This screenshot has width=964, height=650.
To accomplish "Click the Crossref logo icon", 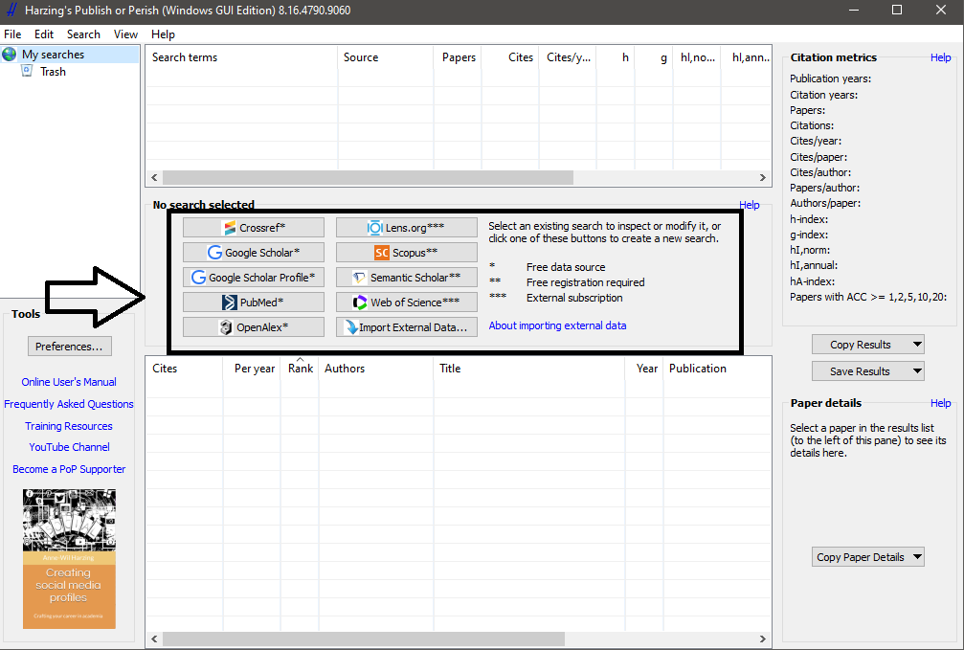I will click(230, 228).
